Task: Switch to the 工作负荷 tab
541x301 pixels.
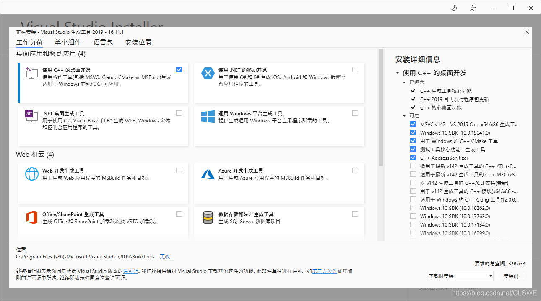Action: tap(29, 42)
